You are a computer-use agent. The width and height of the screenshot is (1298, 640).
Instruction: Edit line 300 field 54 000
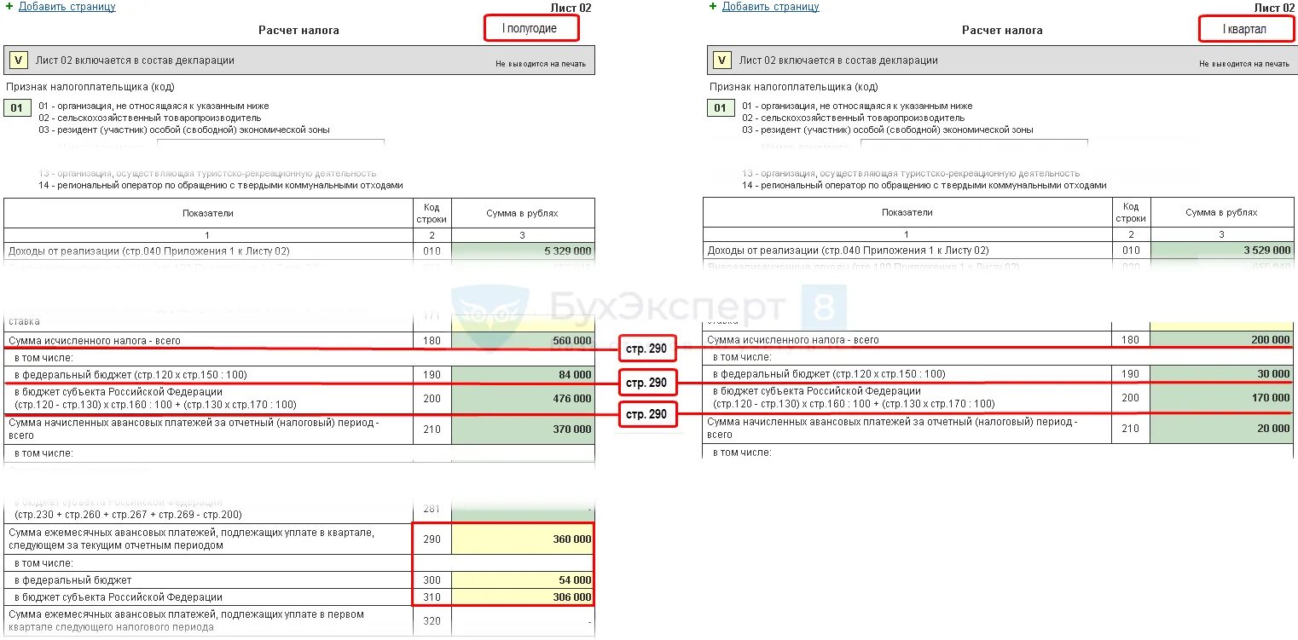pos(523,580)
